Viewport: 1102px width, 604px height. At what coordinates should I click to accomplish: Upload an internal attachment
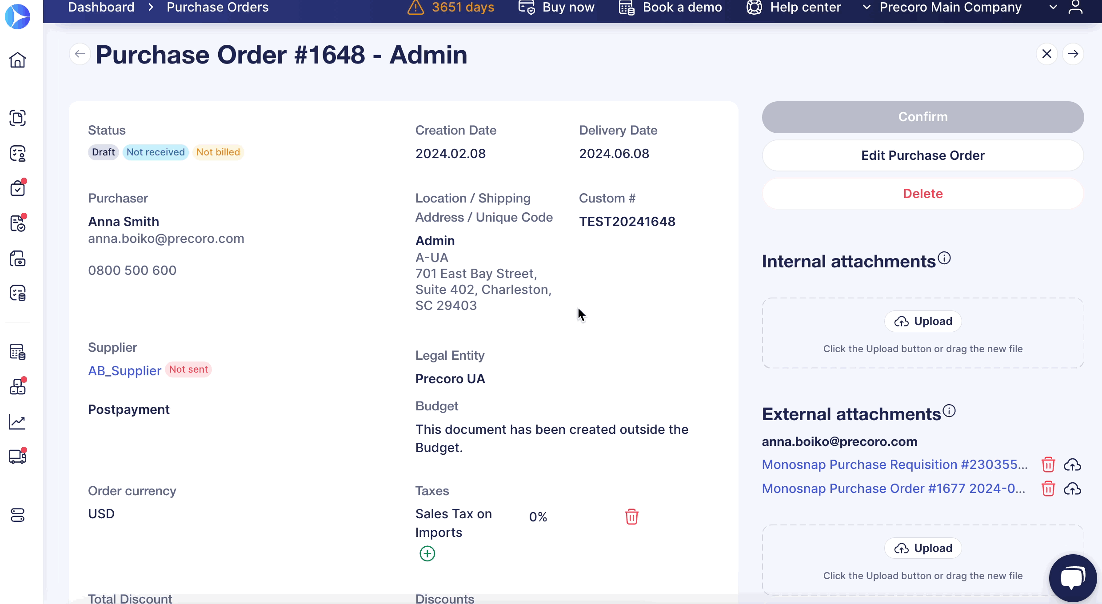[x=923, y=322]
